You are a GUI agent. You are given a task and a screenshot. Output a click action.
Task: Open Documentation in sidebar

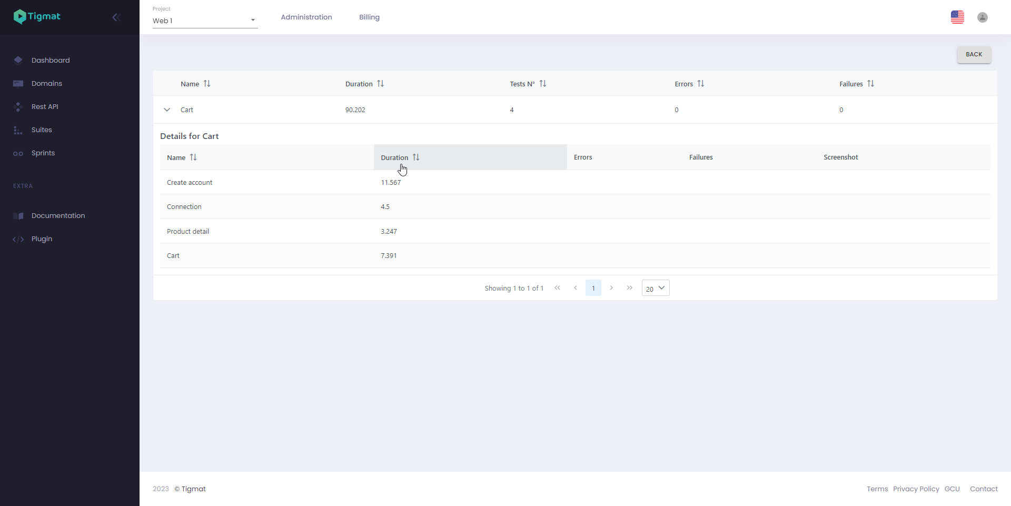click(58, 216)
